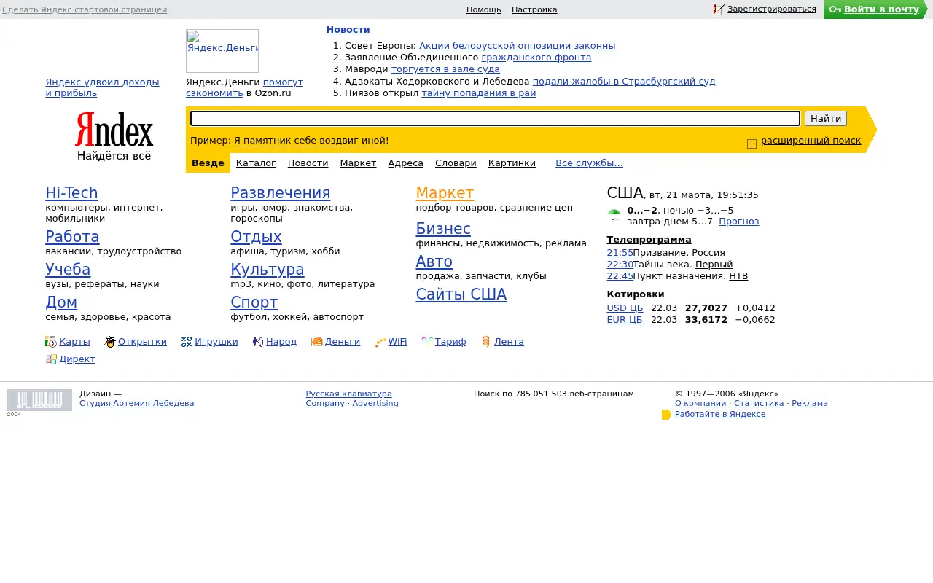Click the Народ people icon

[258, 342]
